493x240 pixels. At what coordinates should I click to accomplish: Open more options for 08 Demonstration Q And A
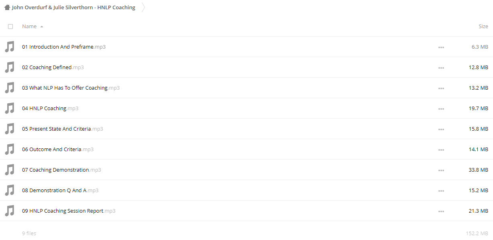click(441, 191)
